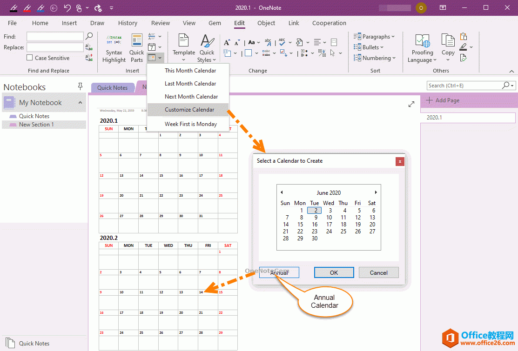Click the Annual button in the dialog
Screen dimensions: 518x351
pos(279,272)
